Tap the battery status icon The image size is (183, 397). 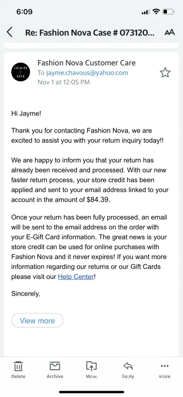click(x=168, y=12)
